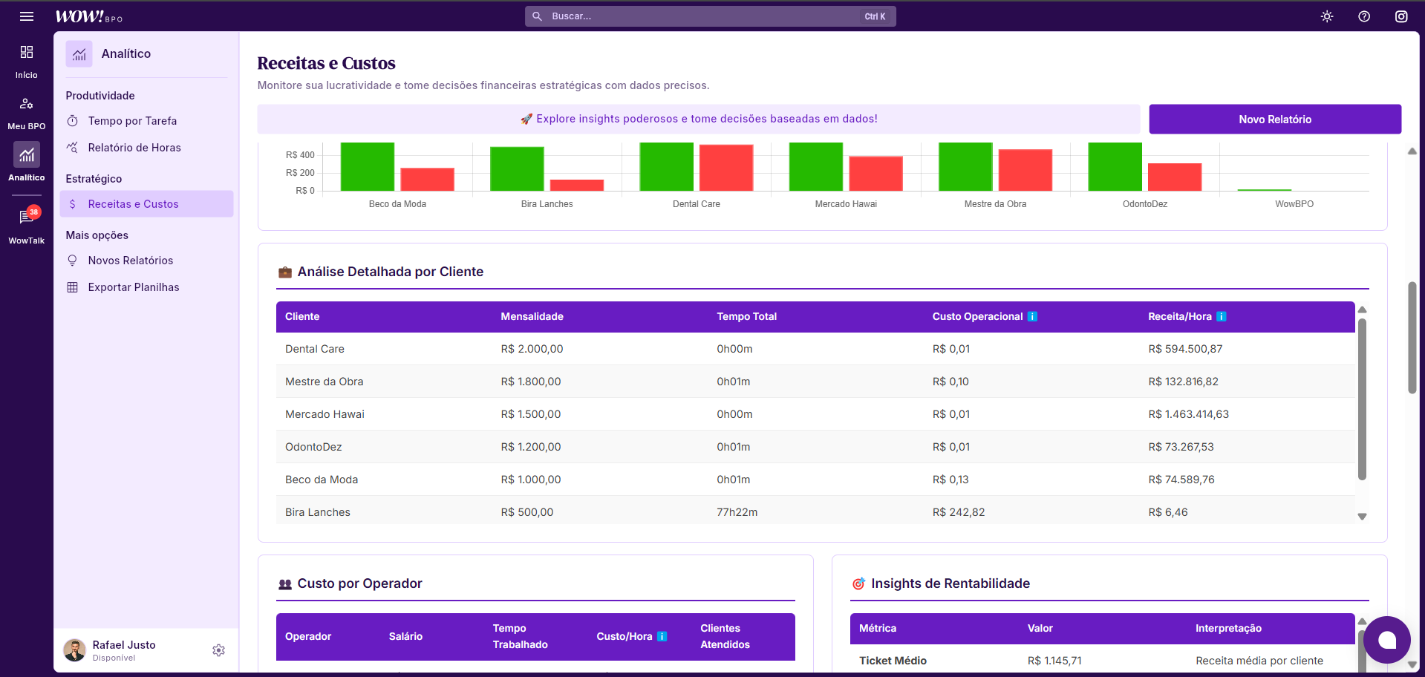Click the Custo/Hora info icon
Image resolution: width=1425 pixels, height=677 pixels.
click(662, 637)
